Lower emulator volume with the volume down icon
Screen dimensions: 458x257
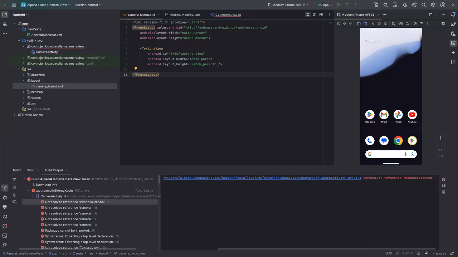point(351,24)
